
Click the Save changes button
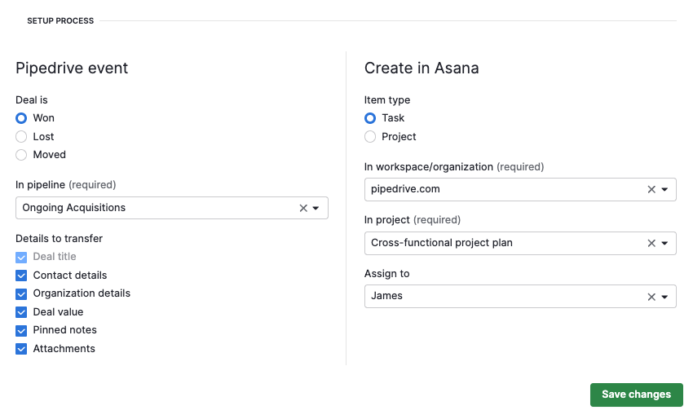pos(636,395)
